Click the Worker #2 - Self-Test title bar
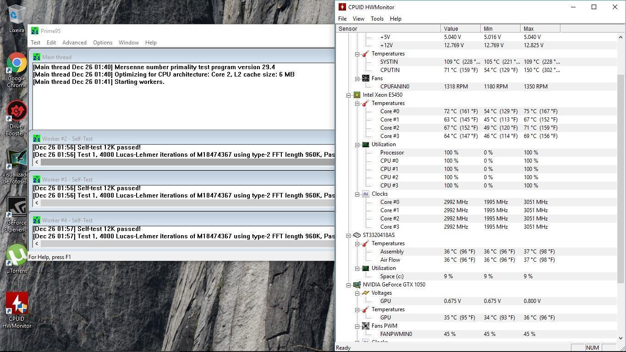 (x=182, y=138)
